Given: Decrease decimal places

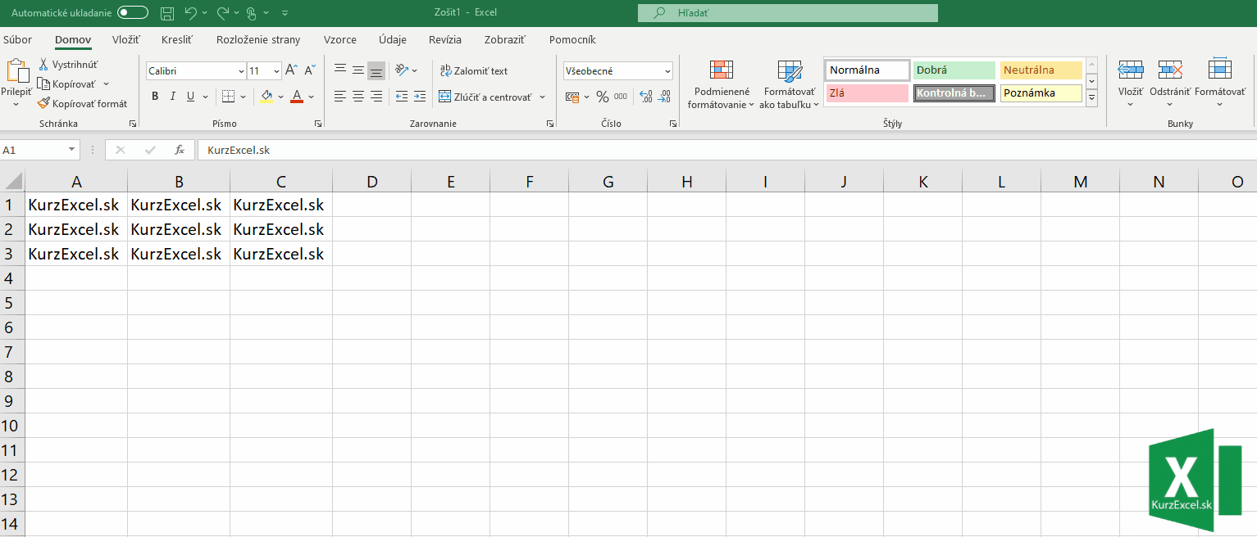Looking at the screenshot, I should point(664,97).
